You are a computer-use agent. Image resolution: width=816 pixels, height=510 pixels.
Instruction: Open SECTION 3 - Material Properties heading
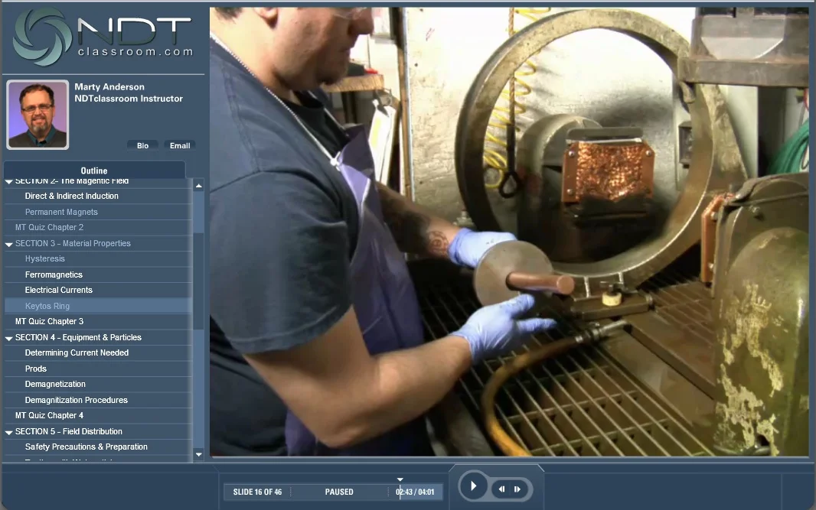[73, 243]
